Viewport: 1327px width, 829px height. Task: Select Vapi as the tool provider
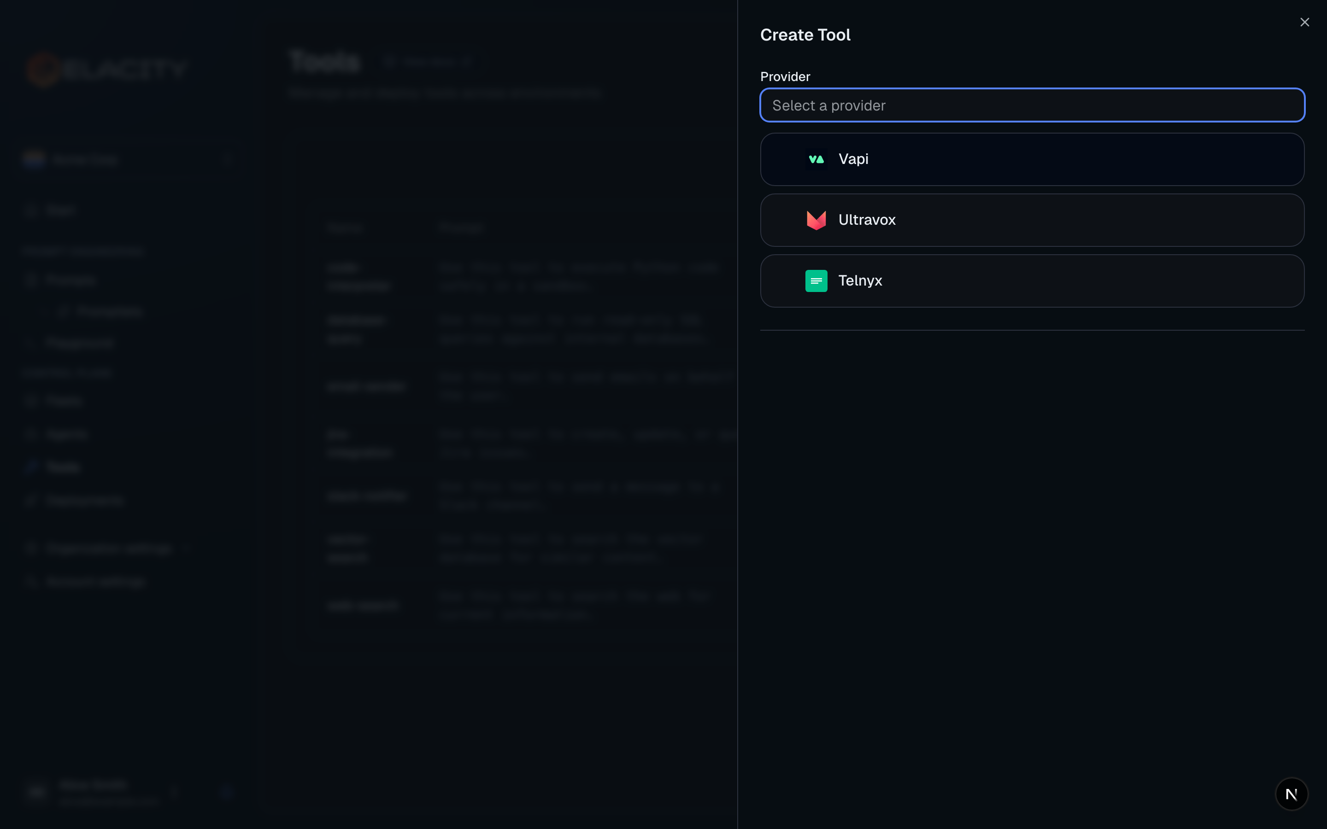[x=1032, y=159]
